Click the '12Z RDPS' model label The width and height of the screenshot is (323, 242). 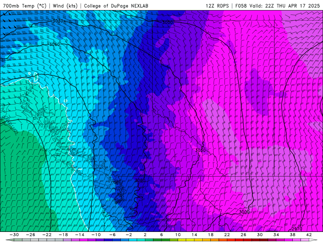[217, 6]
